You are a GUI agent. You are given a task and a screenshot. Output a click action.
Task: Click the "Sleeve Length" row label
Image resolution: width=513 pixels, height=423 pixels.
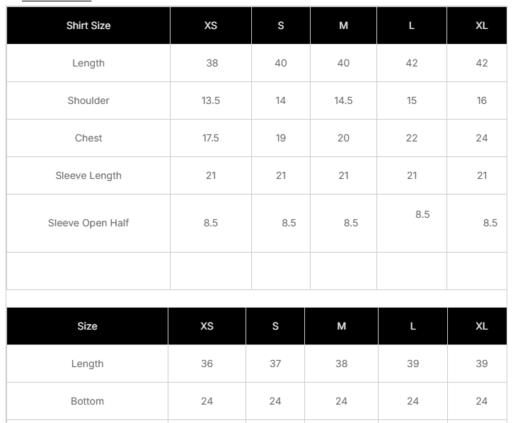(x=88, y=175)
